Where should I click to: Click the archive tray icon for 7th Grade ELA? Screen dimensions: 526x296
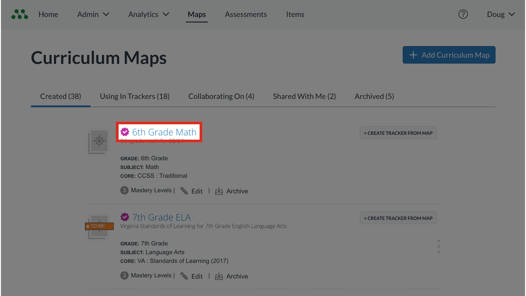(219, 276)
